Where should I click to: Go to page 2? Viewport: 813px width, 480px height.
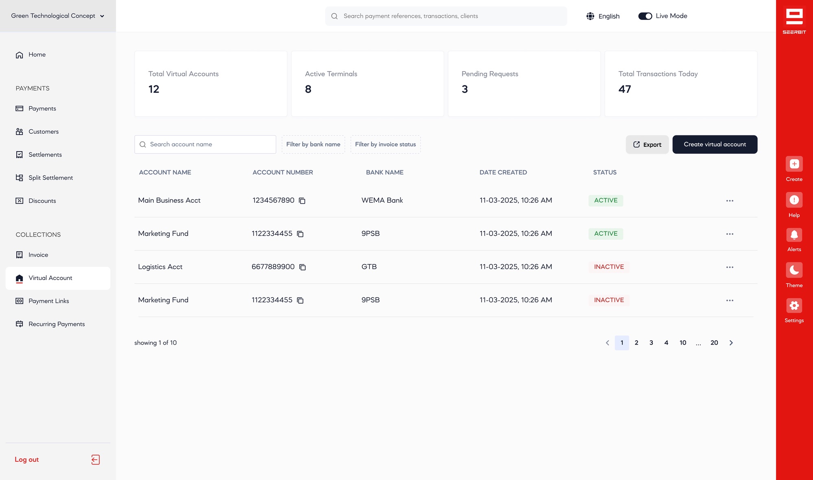636,343
